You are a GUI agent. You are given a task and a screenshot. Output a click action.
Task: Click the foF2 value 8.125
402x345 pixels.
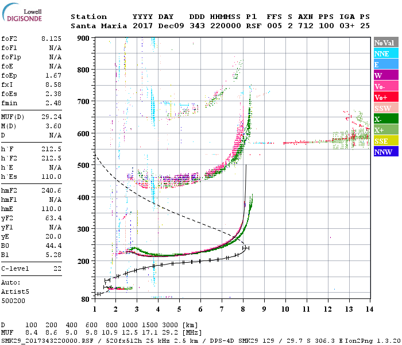click(x=52, y=39)
